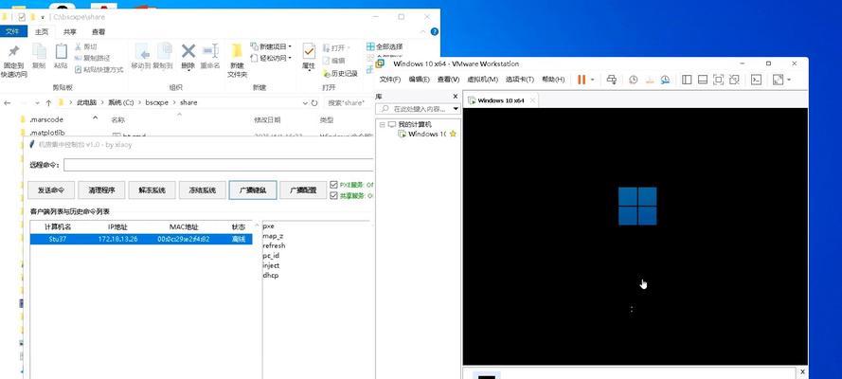Switch to the 查看 ribbon tab in Explorer
Image resolution: width=842 pixels, height=379 pixels.
[99, 31]
